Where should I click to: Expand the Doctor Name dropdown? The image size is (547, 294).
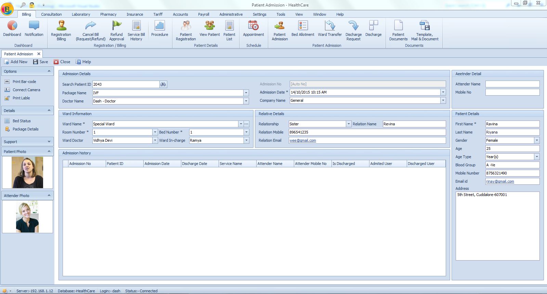point(246,101)
